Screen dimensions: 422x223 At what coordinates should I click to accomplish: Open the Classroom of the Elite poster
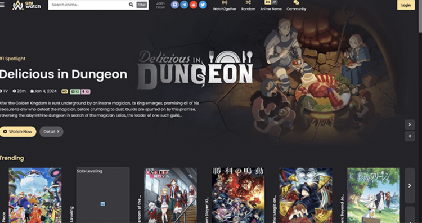click(170, 195)
